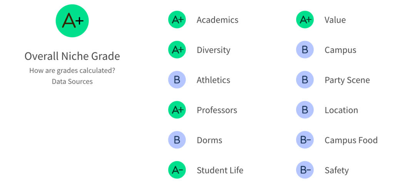The image size is (416, 188).
Task: Open the Safety category label
Action: coord(336,170)
